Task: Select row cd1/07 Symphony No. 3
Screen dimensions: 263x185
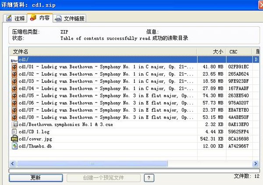Action: [134, 110]
